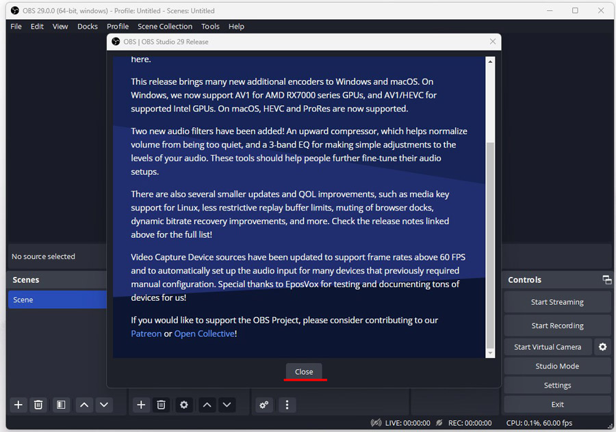This screenshot has width=616, height=432.
Task: Click the REC: 00:00:00 status text
Action: [x=470, y=423]
